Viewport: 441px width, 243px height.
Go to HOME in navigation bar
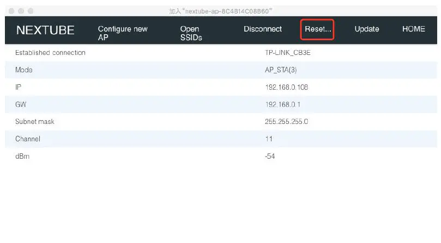tap(413, 29)
